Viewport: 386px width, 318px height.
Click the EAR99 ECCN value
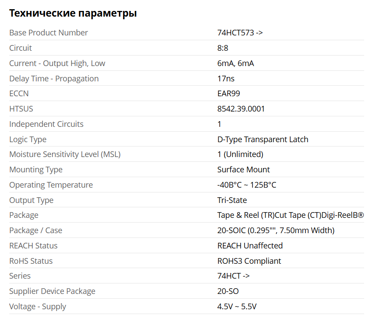point(228,94)
